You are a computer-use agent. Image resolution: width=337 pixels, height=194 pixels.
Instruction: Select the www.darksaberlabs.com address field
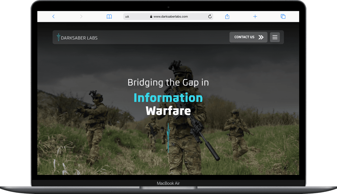point(170,17)
